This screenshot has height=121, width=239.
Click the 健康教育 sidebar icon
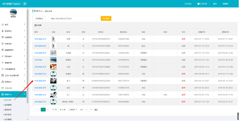click(3, 63)
